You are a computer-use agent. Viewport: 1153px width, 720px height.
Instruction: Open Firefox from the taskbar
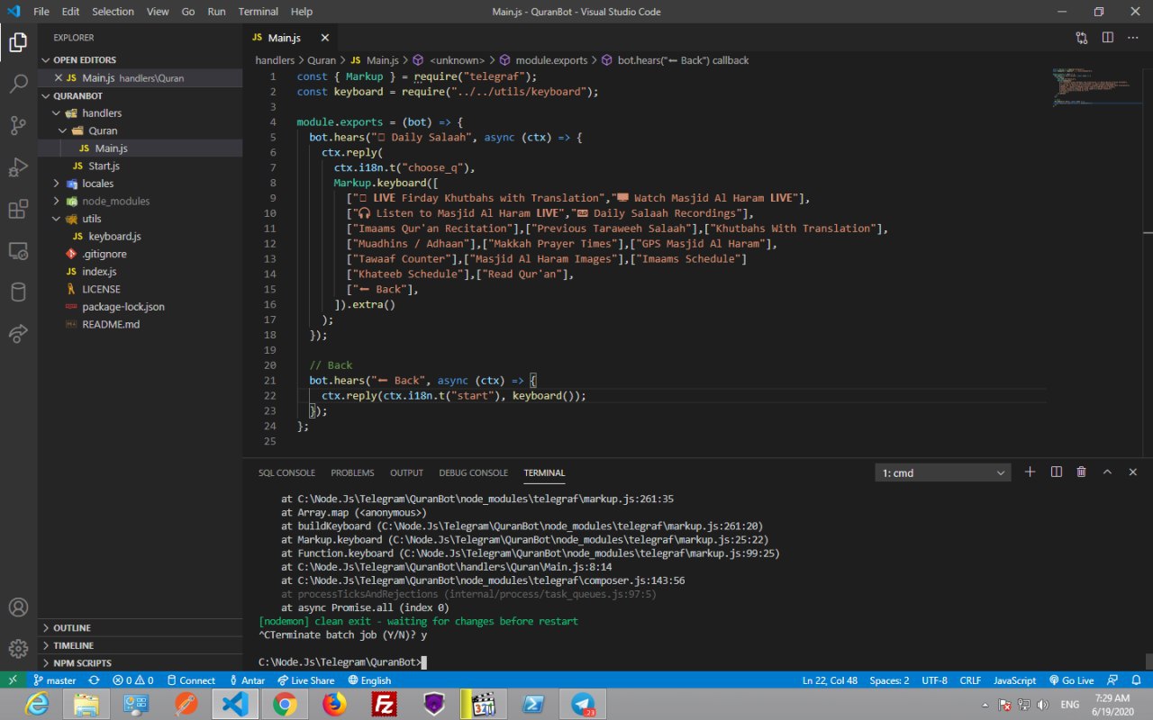tap(334, 704)
